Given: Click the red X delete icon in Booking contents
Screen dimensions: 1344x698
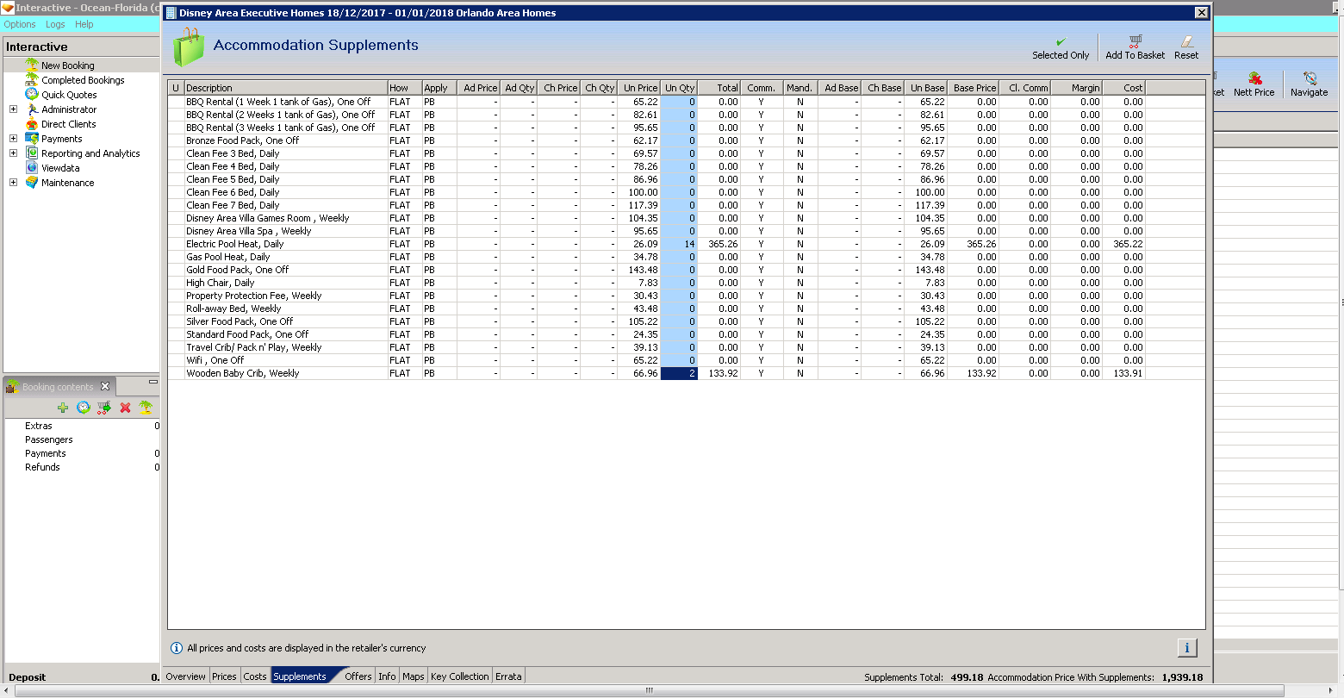Looking at the screenshot, I should click(x=125, y=408).
